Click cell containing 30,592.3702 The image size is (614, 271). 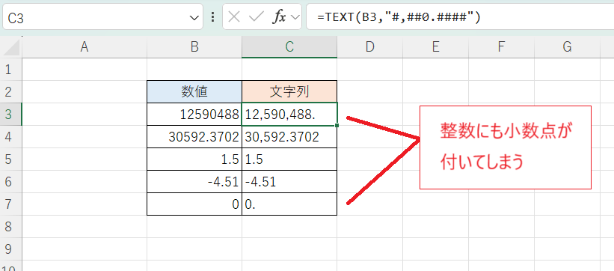[x=289, y=137]
